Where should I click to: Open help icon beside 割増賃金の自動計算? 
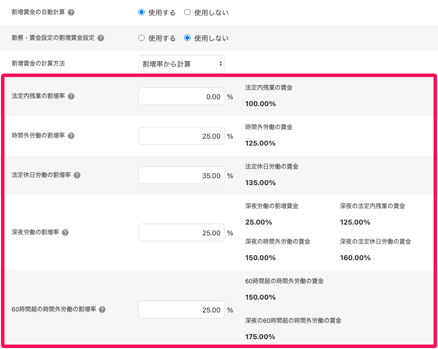tap(71, 12)
